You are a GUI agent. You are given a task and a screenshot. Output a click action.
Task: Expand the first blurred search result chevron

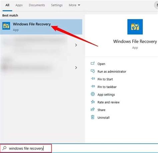tap(76, 45)
